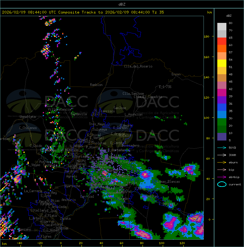This screenshot has height=247, width=244.
Task: Click the Ramblon label near top center
Action: 96,85
